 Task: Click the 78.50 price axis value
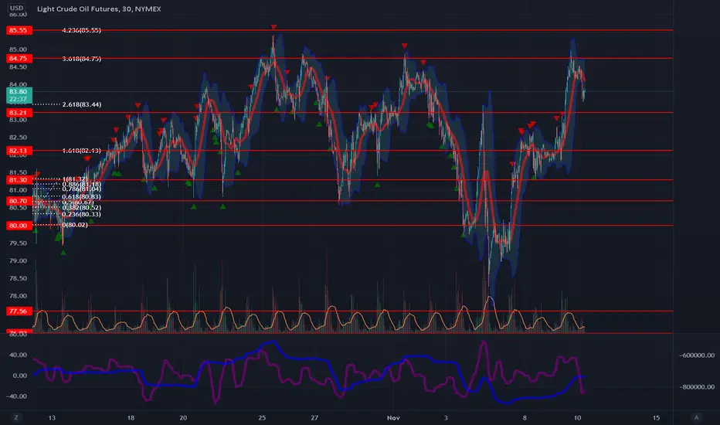[x=18, y=278]
